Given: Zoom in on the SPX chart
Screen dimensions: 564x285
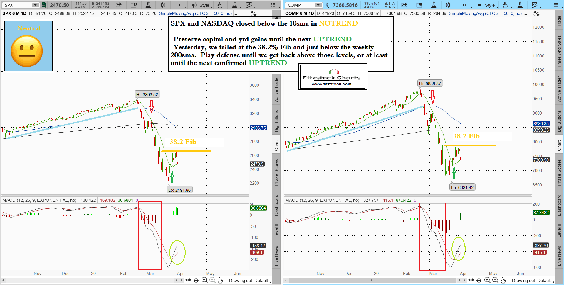Looking at the screenshot, I should (x=204, y=280).
